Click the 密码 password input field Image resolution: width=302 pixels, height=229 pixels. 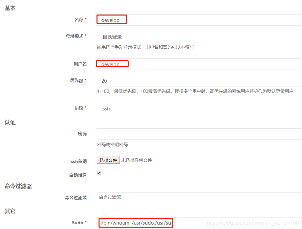pos(199,134)
